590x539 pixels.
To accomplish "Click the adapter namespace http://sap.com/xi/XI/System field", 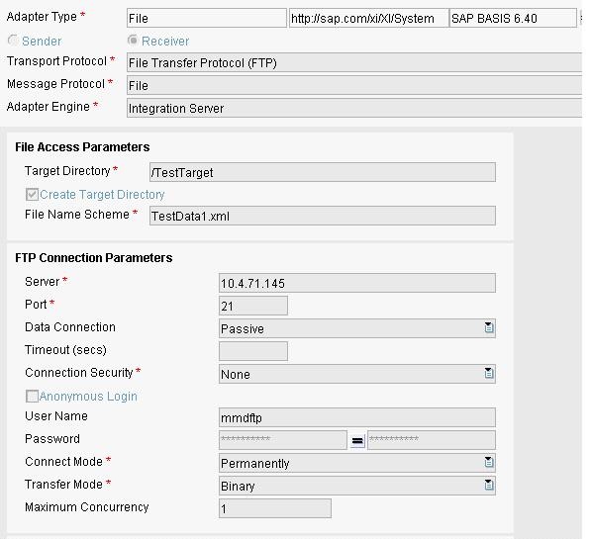I will (x=368, y=18).
